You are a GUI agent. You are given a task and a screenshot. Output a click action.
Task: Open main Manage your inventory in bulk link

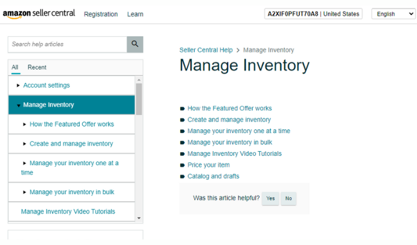coord(230,142)
